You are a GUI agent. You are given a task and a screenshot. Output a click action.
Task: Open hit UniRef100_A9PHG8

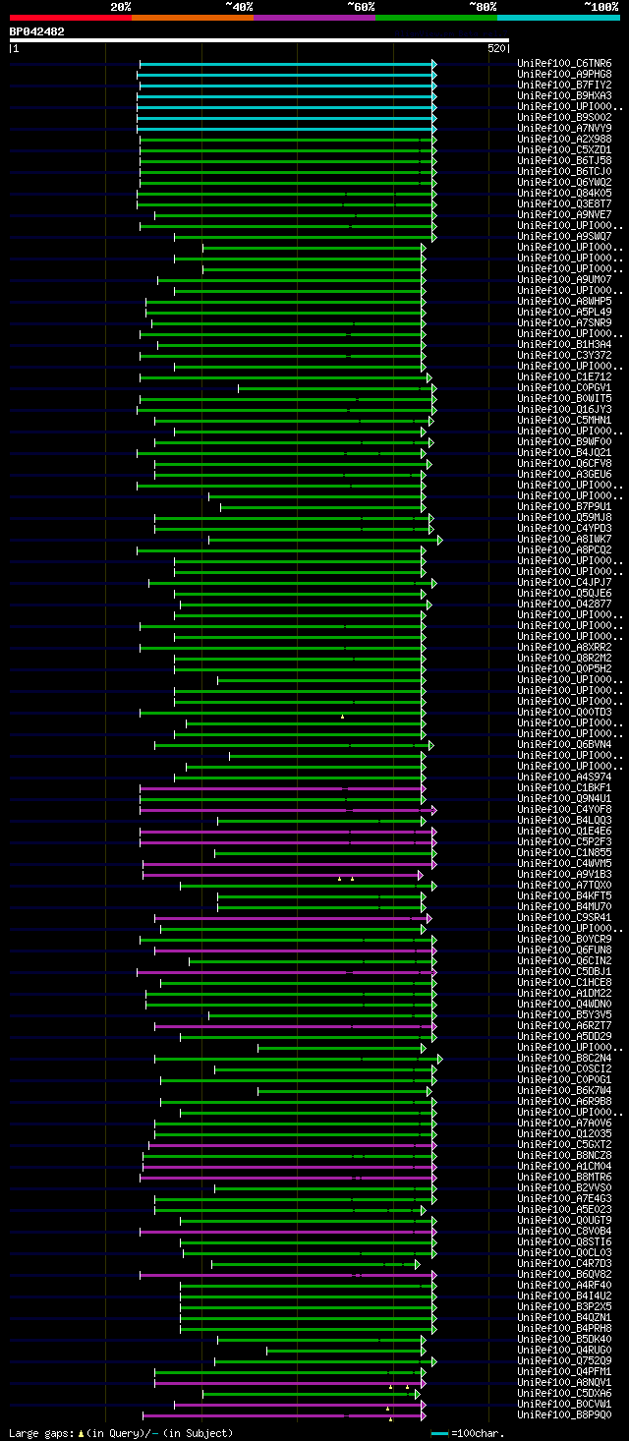(564, 75)
